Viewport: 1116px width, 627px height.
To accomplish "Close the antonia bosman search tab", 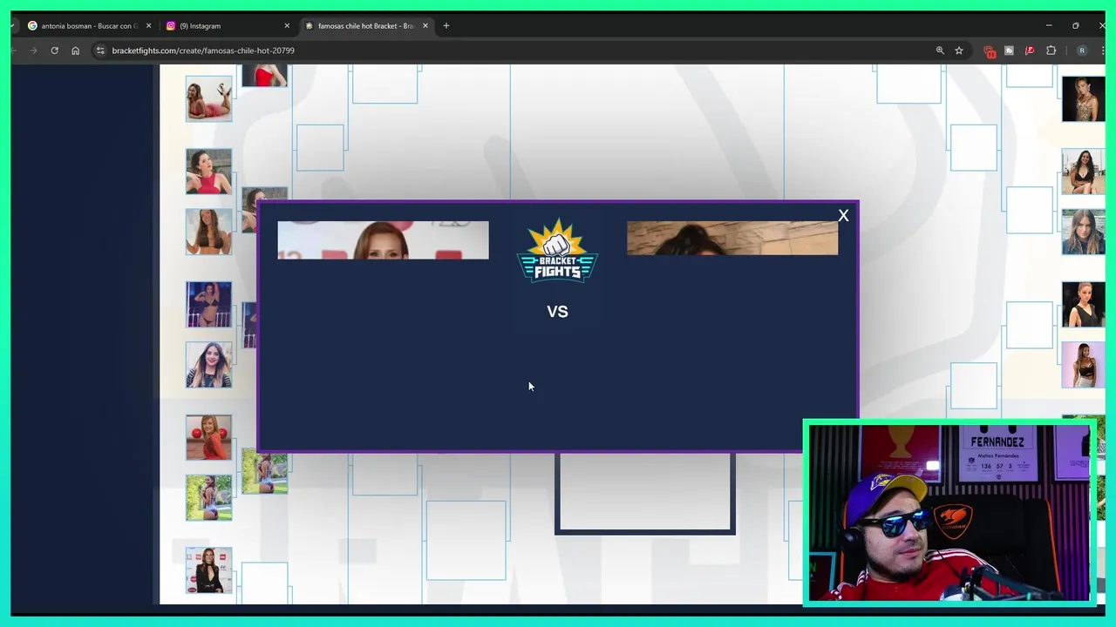I will click(148, 26).
